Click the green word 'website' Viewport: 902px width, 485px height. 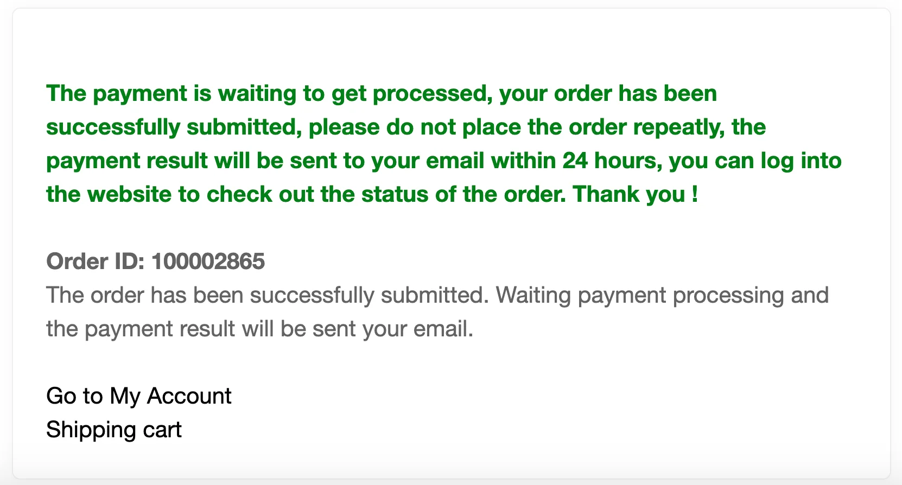click(x=129, y=194)
